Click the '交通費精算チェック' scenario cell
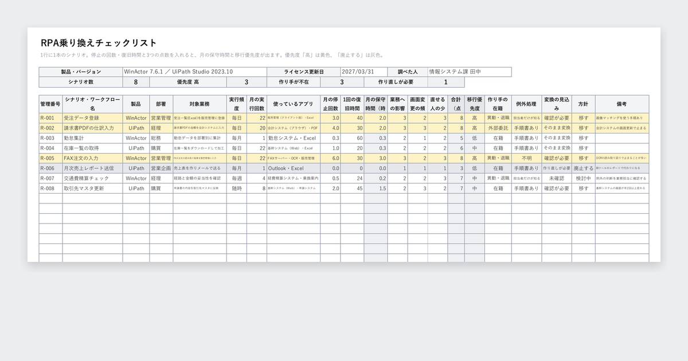This screenshot has height=361, width=688. point(92,178)
